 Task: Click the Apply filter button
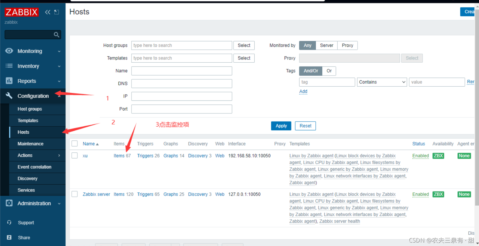[281, 126]
